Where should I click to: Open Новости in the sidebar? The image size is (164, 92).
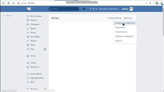pos(34,20)
